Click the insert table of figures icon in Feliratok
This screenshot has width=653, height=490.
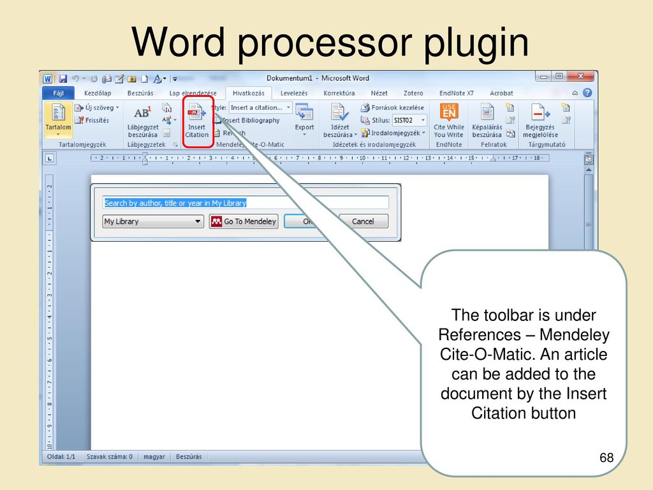[510, 108]
